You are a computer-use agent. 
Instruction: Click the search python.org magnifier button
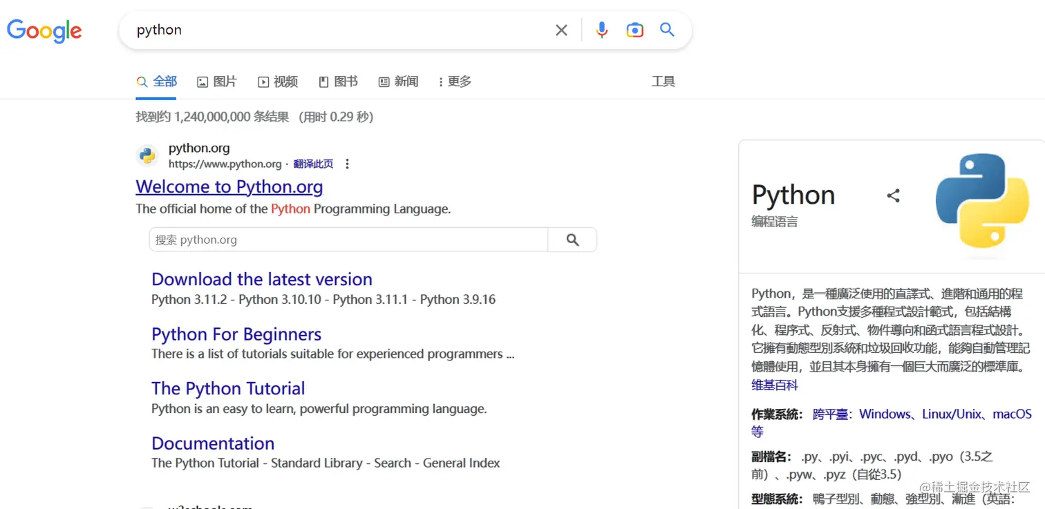click(572, 240)
